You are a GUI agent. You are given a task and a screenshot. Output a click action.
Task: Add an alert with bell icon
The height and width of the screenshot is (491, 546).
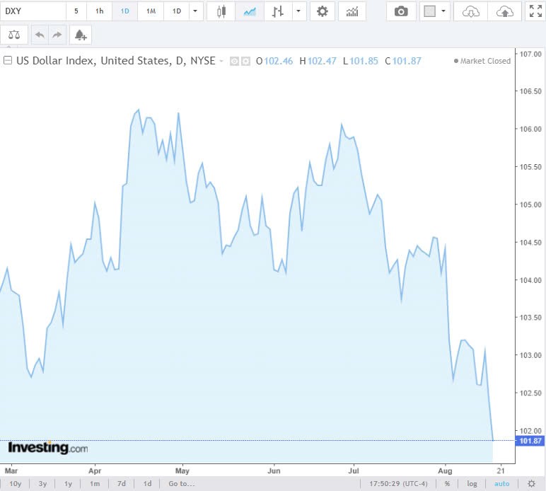pyautogui.click(x=81, y=35)
